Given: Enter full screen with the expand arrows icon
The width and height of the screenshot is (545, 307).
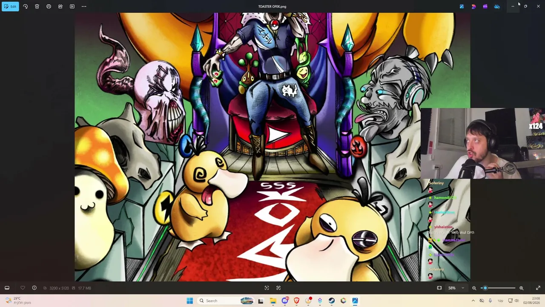Looking at the screenshot, I should tap(538, 288).
